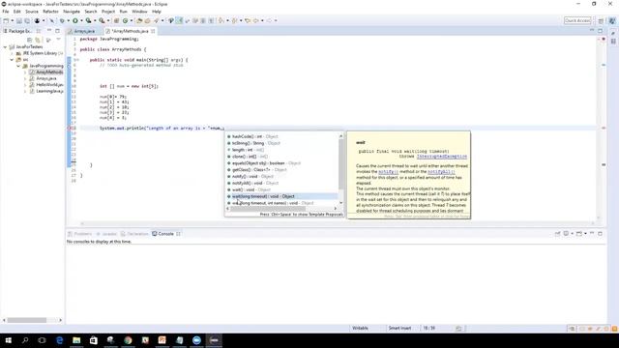The image size is (619, 348).
Task: Open dropdown next to the Run button
Action: pyautogui.click(x=81, y=20)
